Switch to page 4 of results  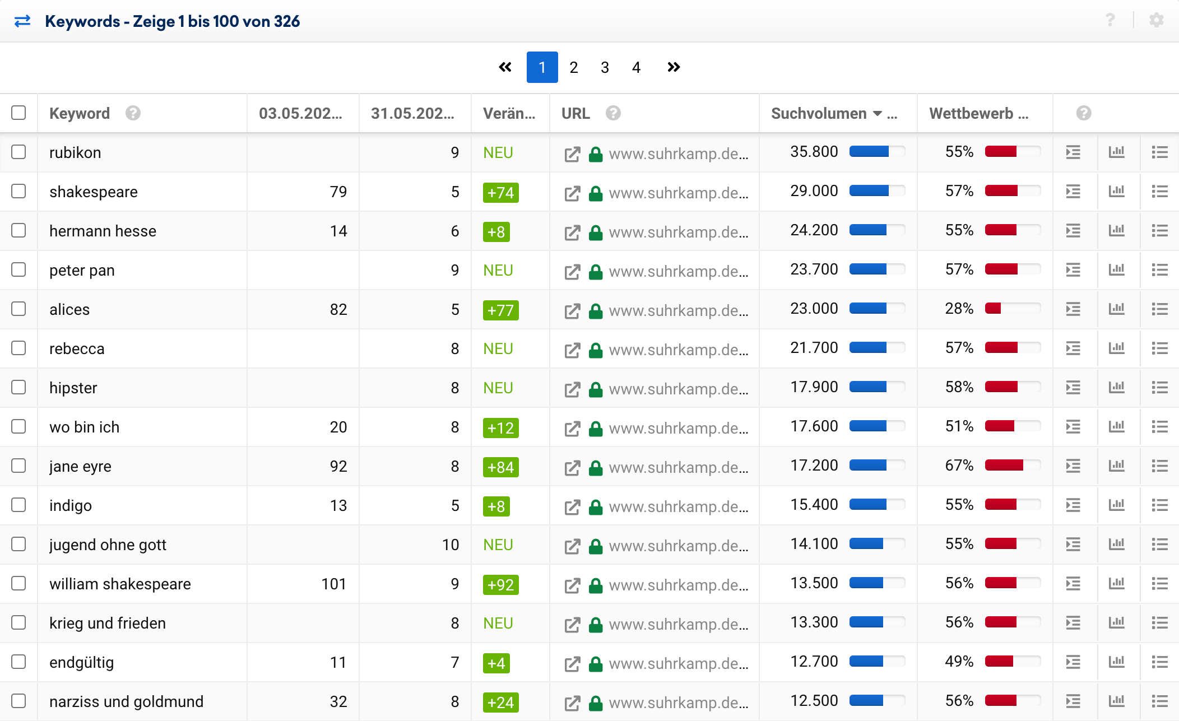click(x=636, y=67)
